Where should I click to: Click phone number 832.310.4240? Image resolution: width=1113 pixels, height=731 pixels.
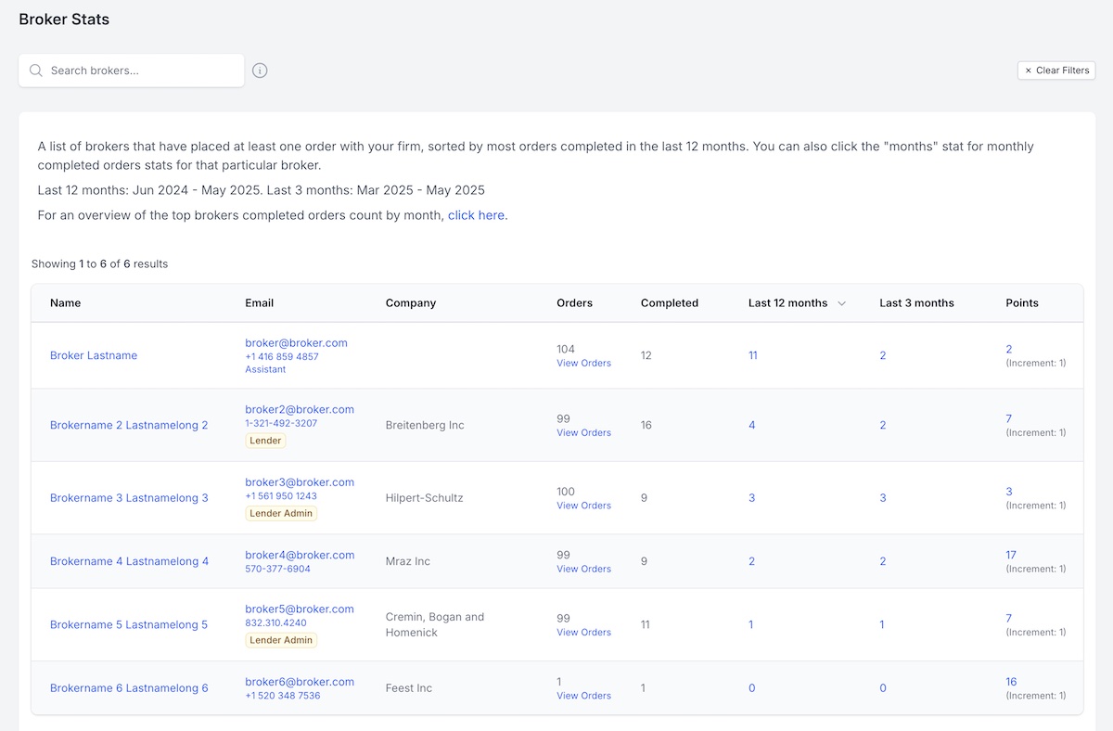275,622
